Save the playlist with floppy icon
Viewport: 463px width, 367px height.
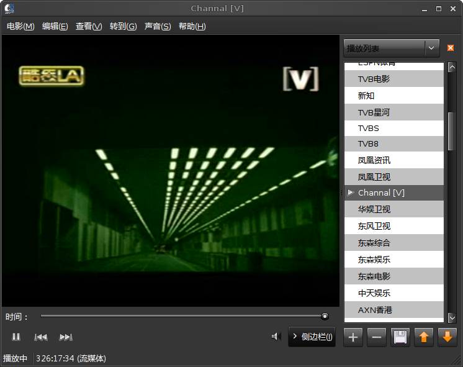pyautogui.click(x=400, y=337)
